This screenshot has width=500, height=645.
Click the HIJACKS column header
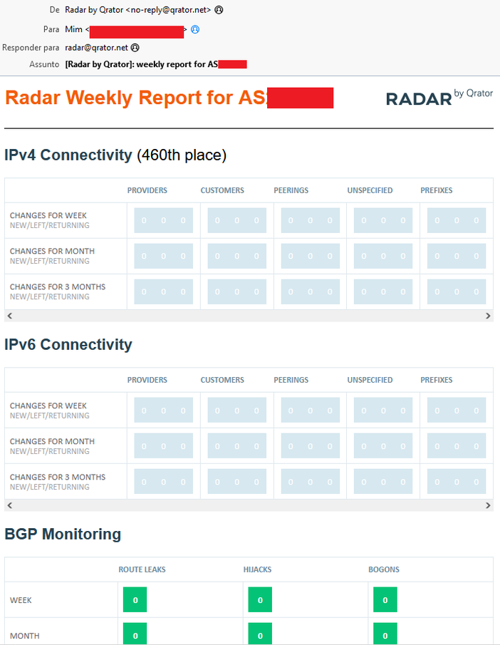click(257, 569)
